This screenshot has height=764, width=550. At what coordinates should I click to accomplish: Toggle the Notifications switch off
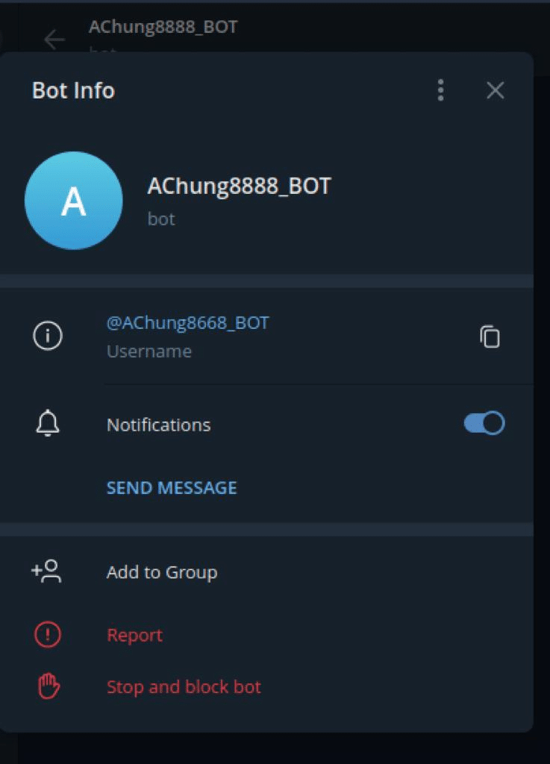point(484,423)
